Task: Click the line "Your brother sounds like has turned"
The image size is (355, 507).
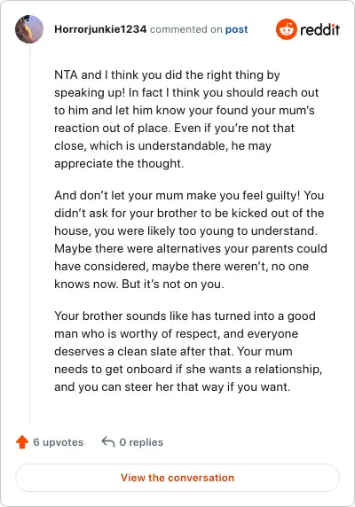Action: tap(185, 316)
